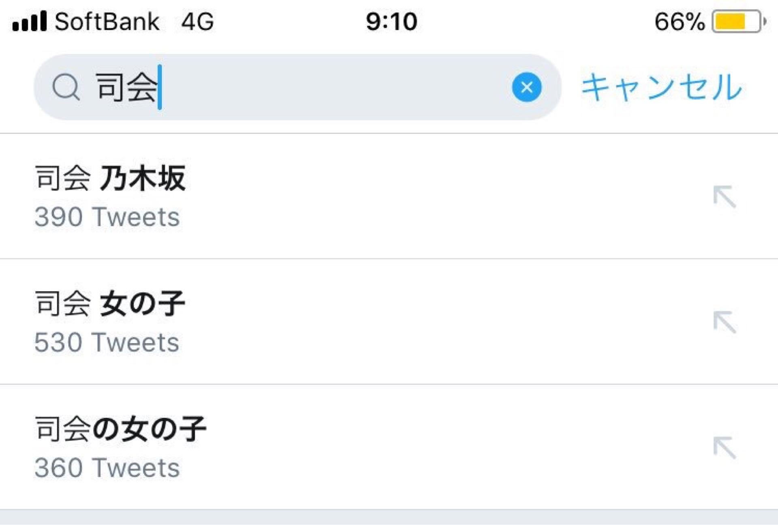Image resolution: width=778 pixels, height=525 pixels.
Task: Tap the 4G network indicator
Action: coord(197,21)
